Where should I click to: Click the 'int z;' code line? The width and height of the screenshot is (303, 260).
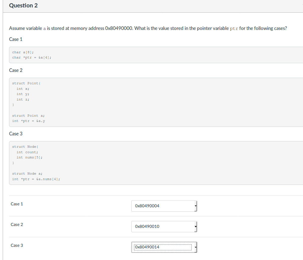(x=23, y=99)
